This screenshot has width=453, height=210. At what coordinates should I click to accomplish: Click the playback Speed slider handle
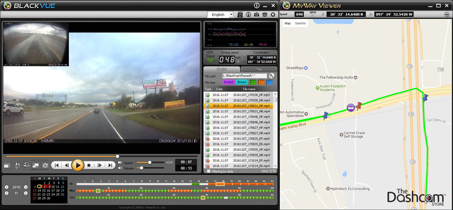click(149, 162)
